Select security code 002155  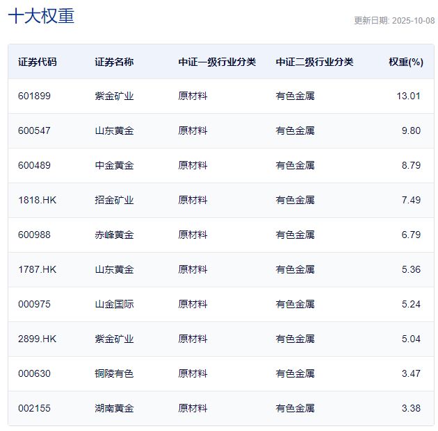[34, 408]
